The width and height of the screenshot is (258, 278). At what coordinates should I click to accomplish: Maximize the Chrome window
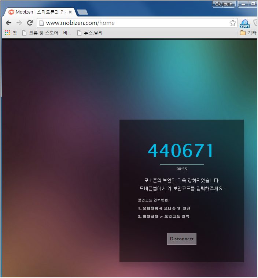[x=253, y=4]
